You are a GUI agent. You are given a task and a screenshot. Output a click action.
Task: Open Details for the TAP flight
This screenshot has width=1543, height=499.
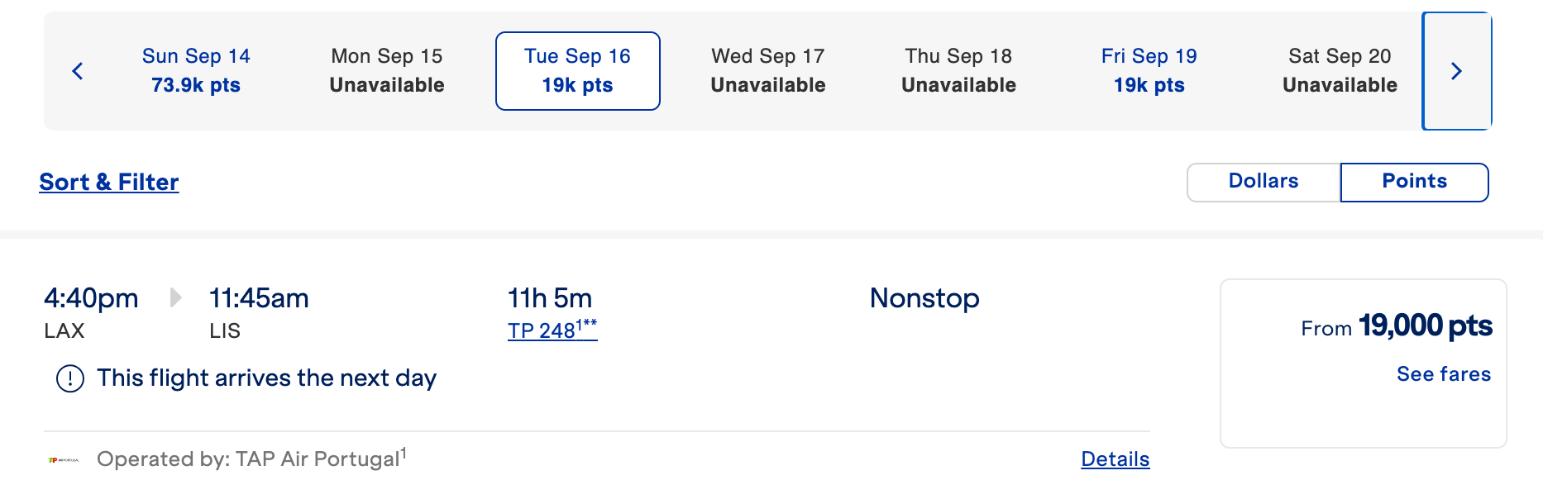(1114, 459)
